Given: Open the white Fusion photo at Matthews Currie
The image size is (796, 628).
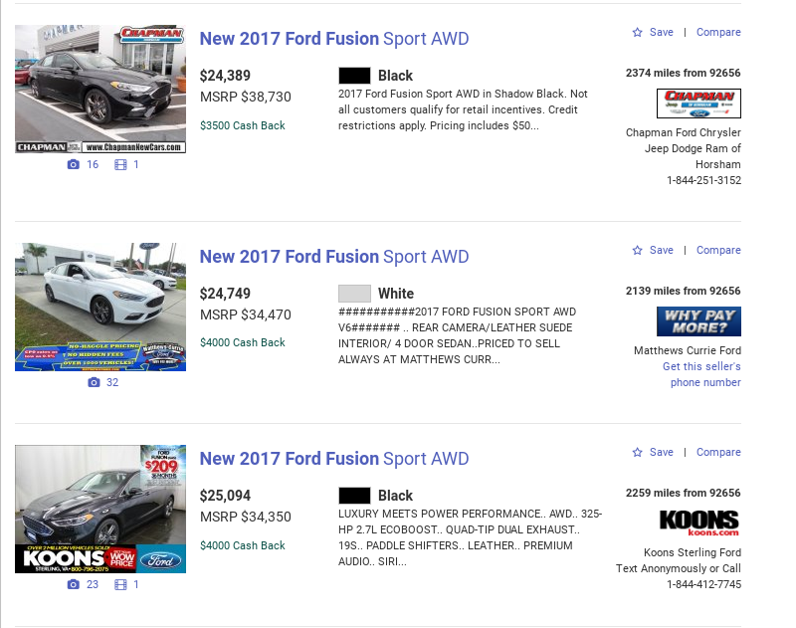Looking at the screenshot, I should click(x=100, y=307).
